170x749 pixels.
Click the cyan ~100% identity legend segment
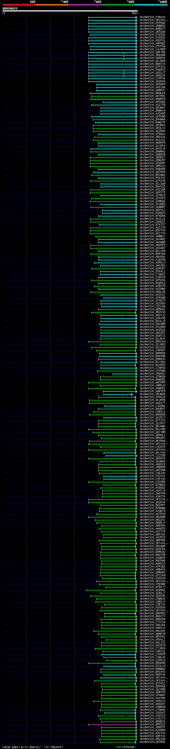(151, 5)
